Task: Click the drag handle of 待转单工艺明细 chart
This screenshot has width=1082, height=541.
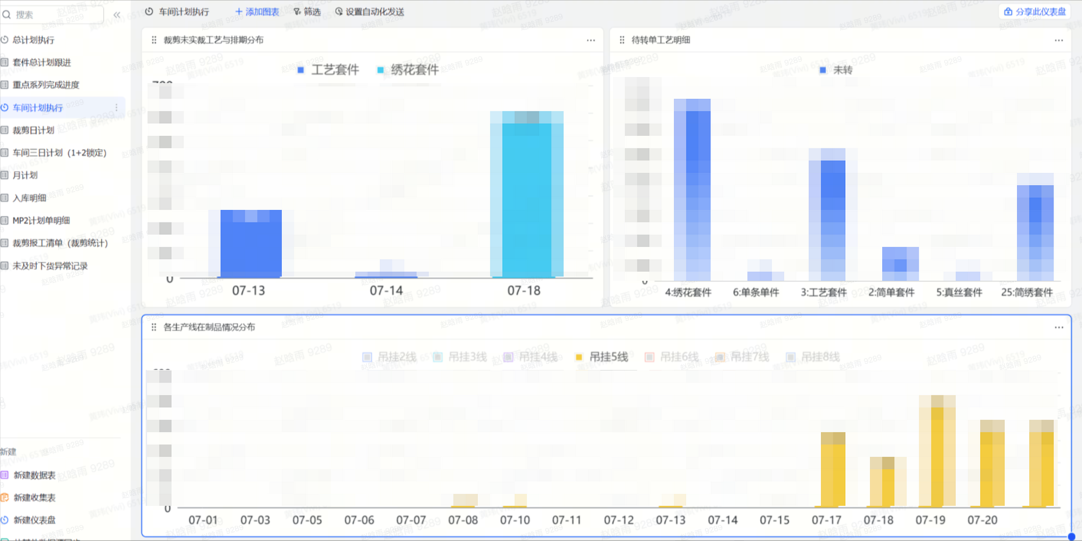Action: [622, 40]
